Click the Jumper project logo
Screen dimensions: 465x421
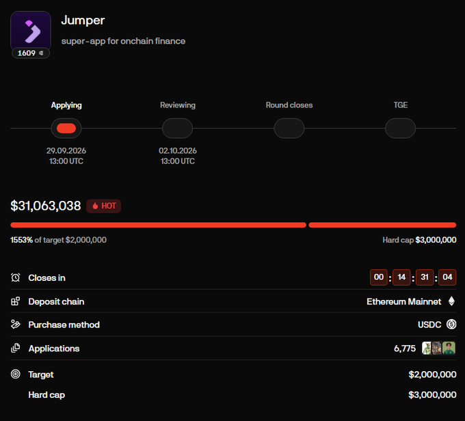pyautogui.click(x=31, y=31)
